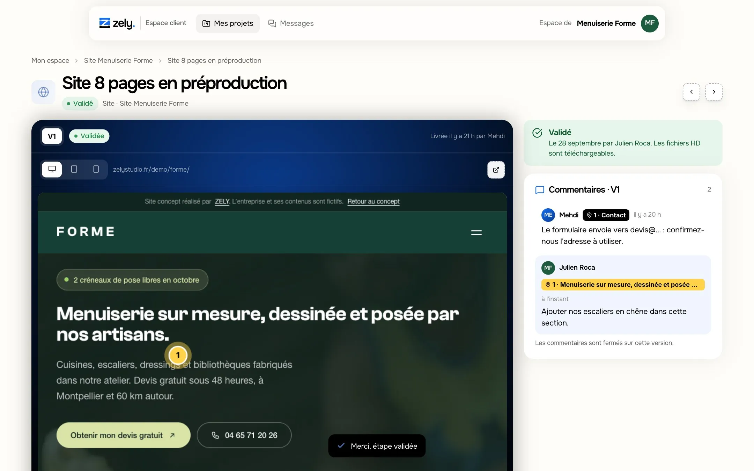Switch preview to desktop view

point(52,169)
